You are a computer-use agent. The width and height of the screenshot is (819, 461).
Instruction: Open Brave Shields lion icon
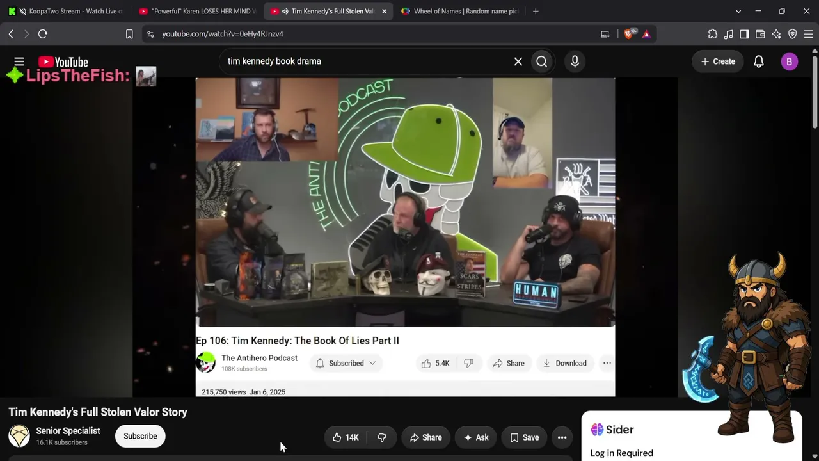coord(629,34)
